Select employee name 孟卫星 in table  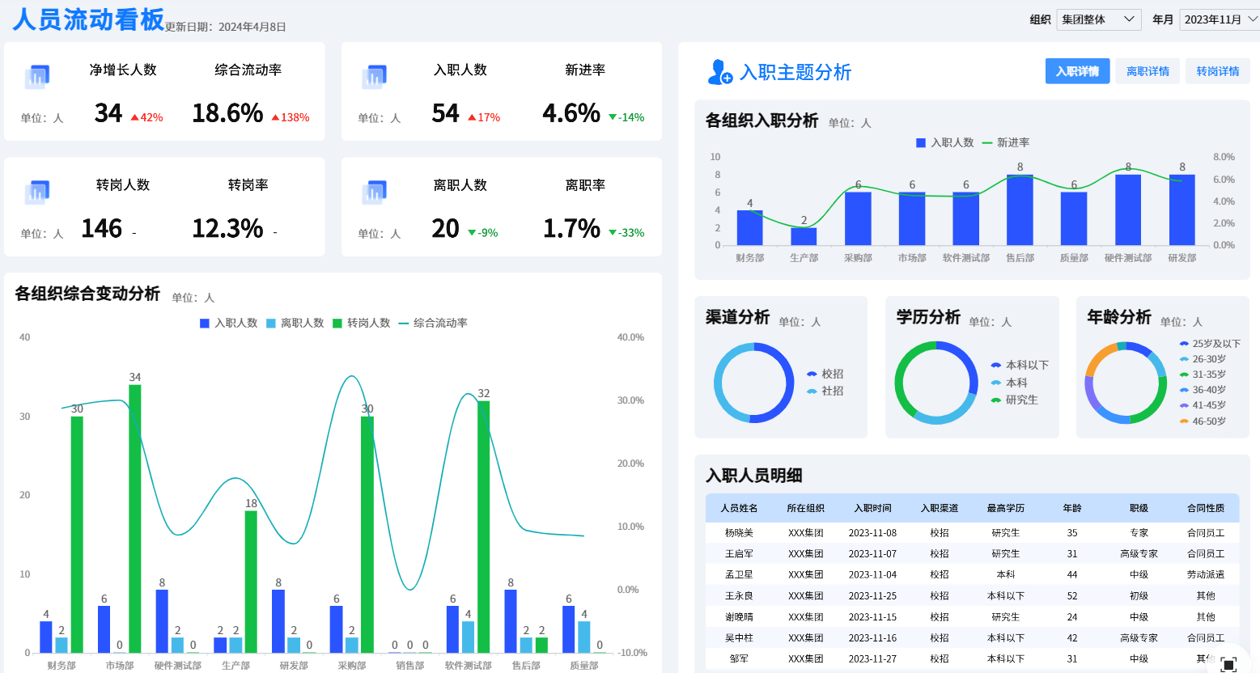pyautogui.click(x=739, y=574)
